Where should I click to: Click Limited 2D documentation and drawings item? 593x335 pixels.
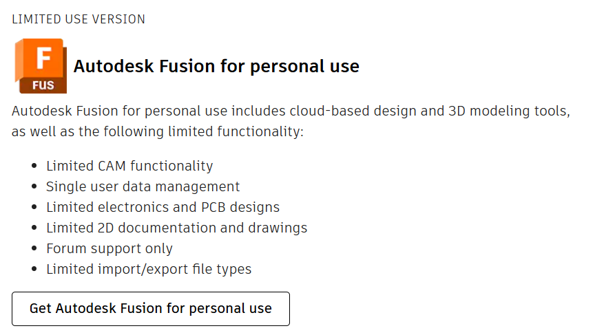pyautogui.click(x=176, y=228)
